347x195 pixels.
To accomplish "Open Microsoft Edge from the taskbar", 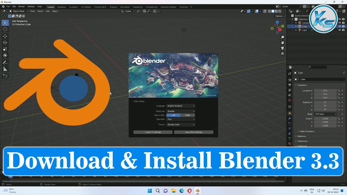I will (x=181, y=191).
